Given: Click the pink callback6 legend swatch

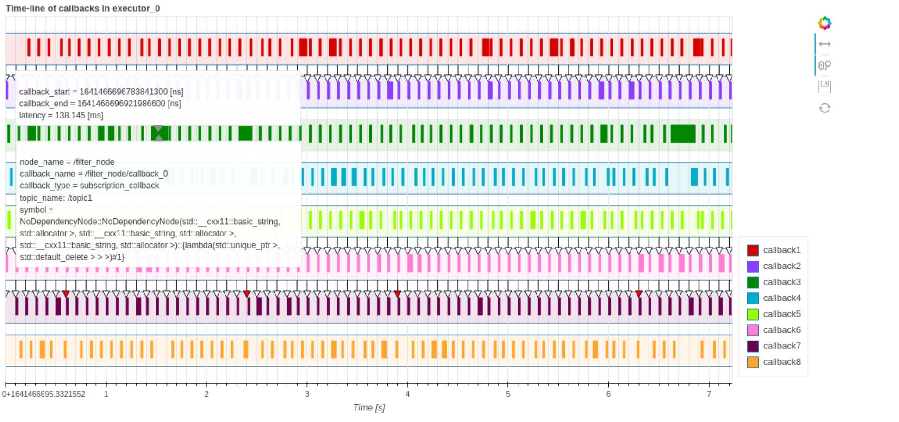Looking at the screenshot, I should point(753,330).
